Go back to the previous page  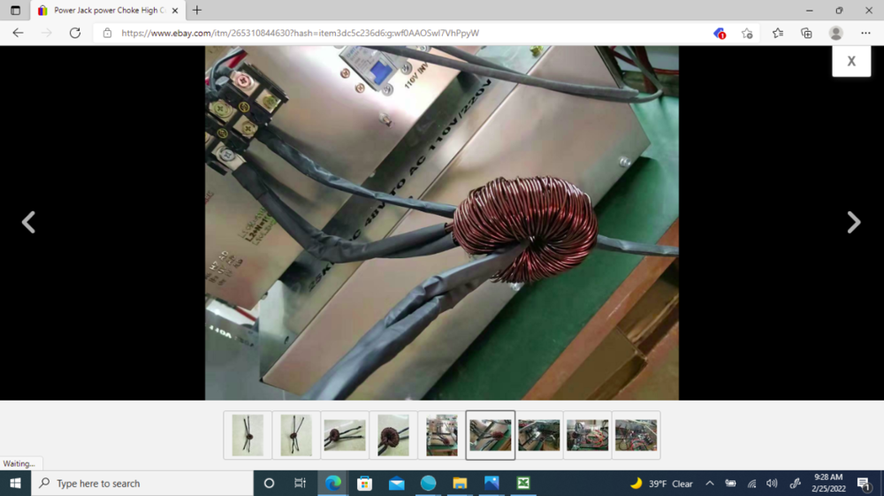click(18, 33)
